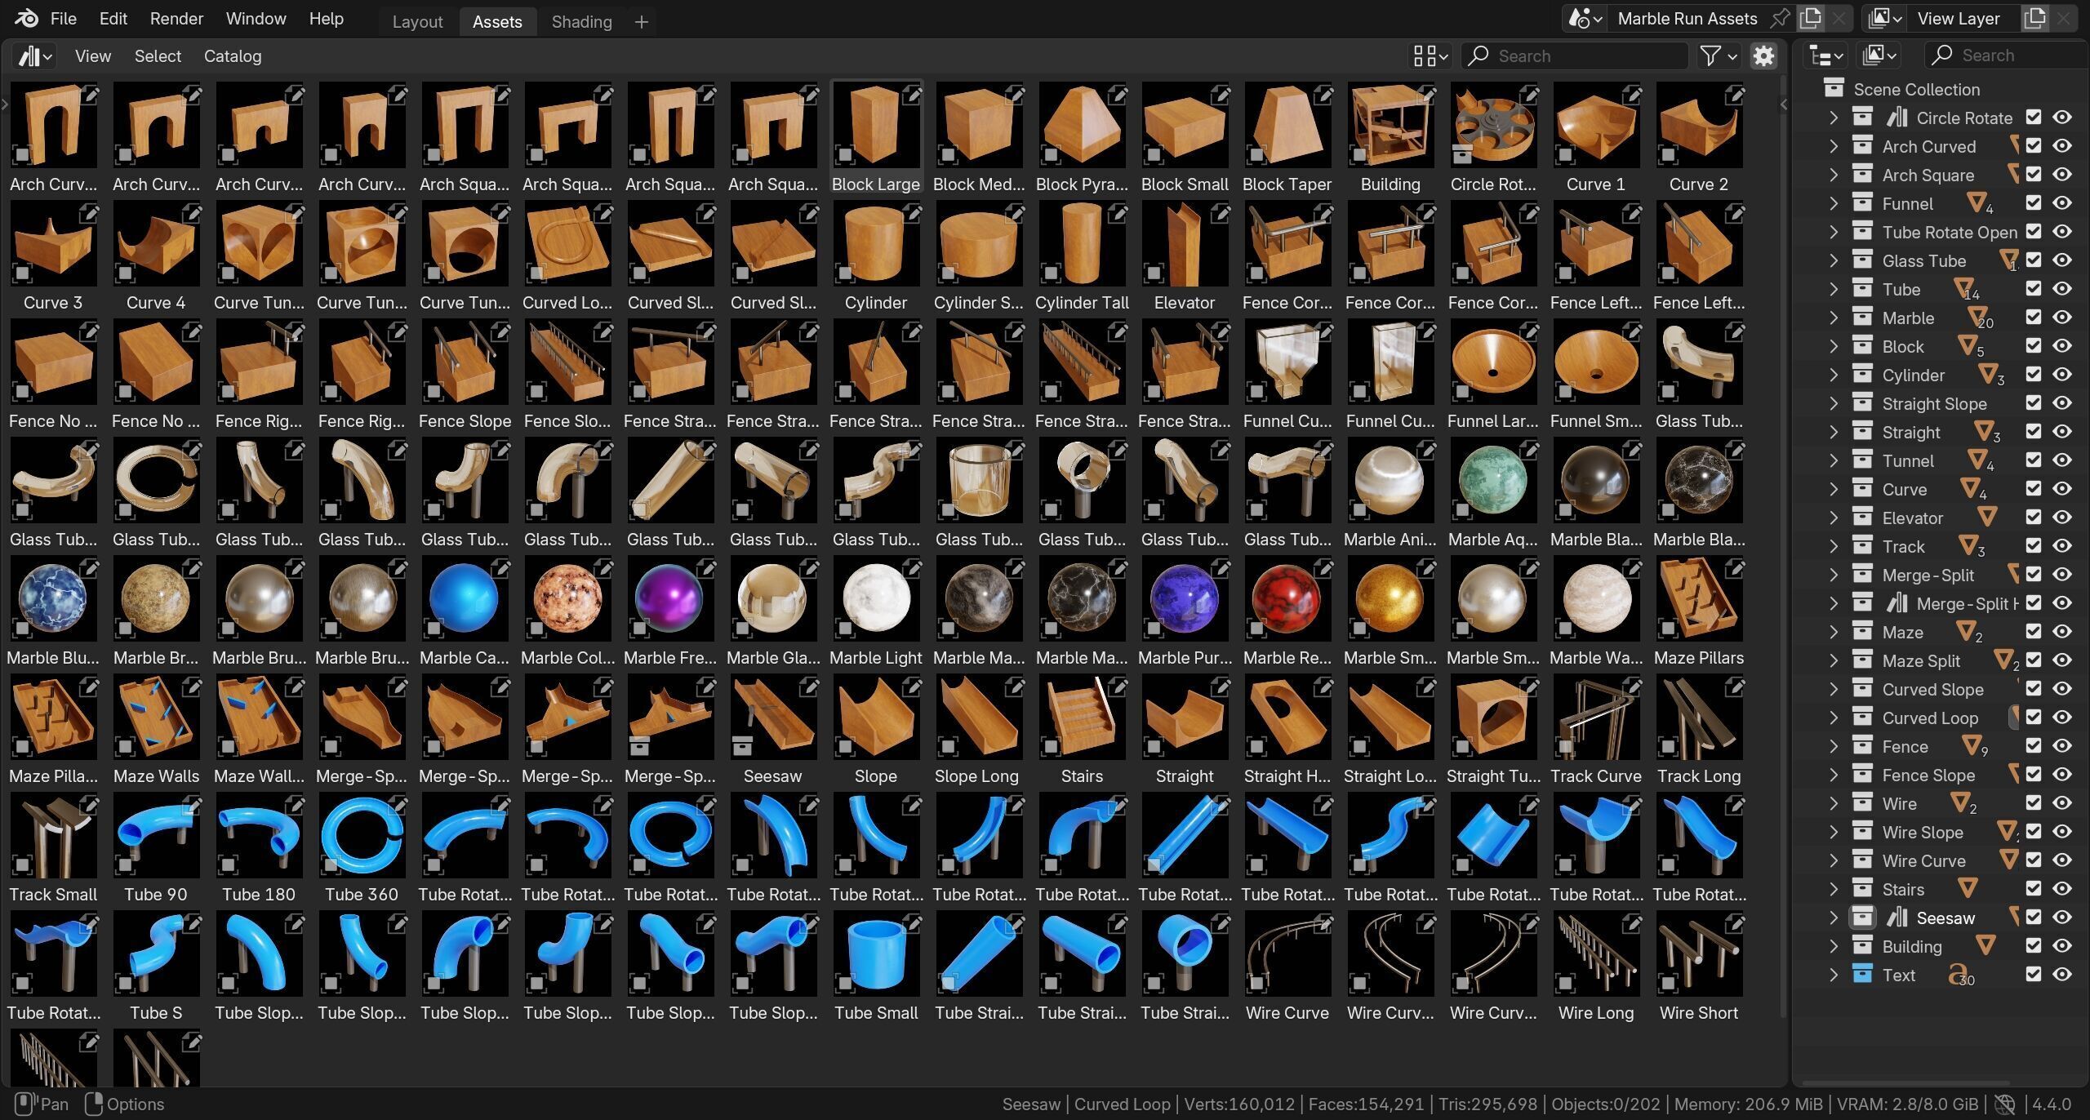
Task: Click the Marble Run Assets scene name
Action: 1687,18
